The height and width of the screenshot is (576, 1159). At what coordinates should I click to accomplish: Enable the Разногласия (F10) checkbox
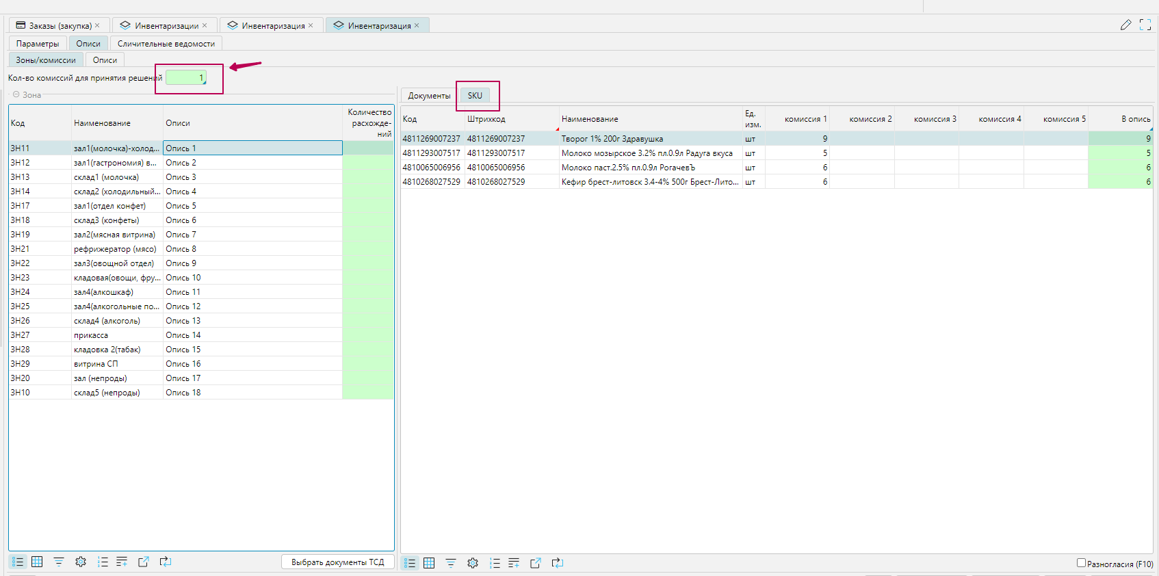1081,563
